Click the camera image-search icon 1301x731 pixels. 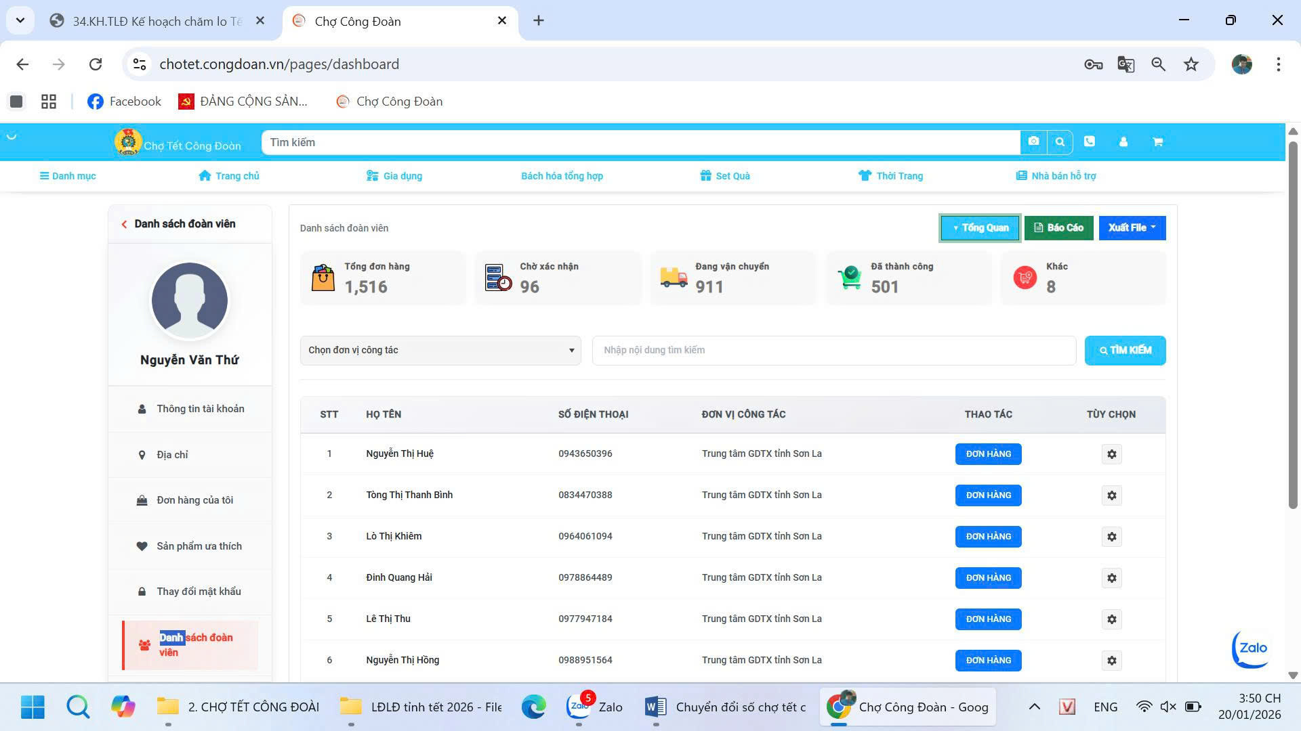pyautogui.click(x=1033, y=141)
